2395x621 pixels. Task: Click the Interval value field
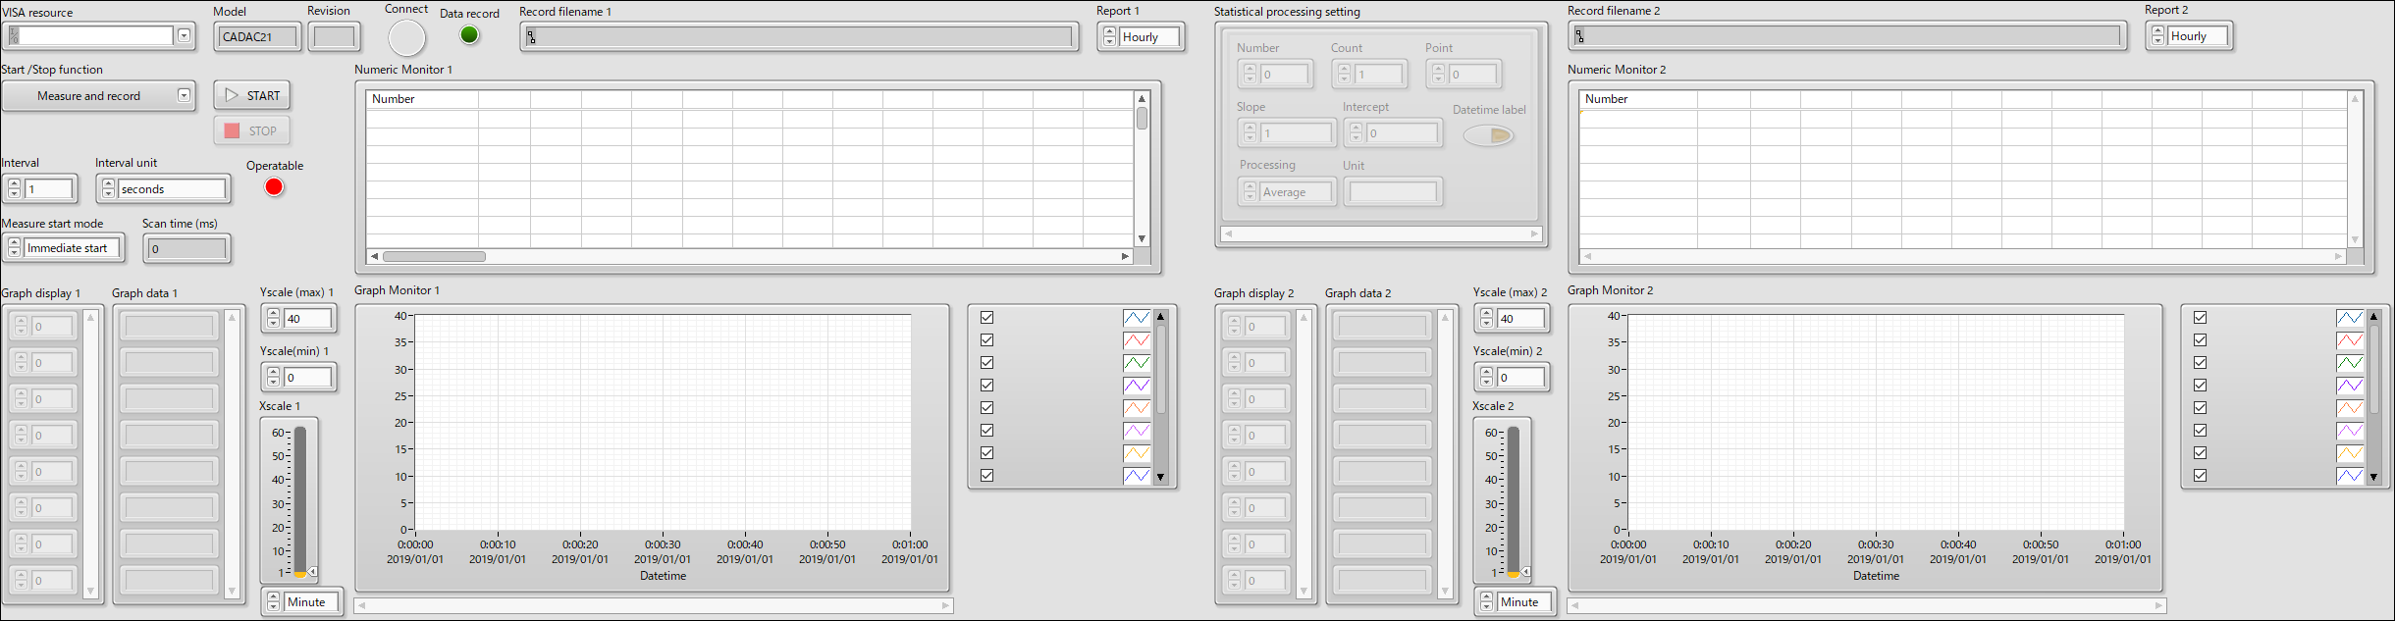pos(49,189)
